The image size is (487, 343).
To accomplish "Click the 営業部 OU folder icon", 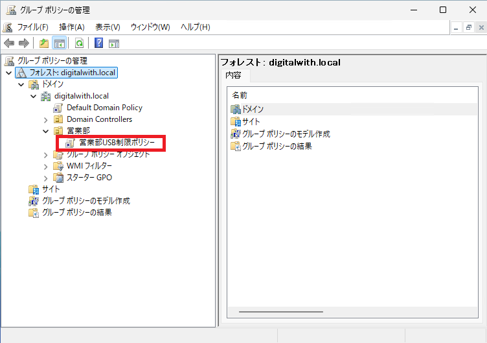I will coord(58,131).
